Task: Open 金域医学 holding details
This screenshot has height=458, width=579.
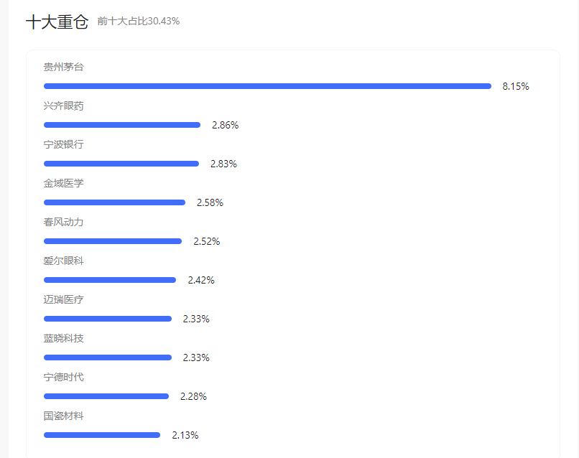Action: point(63,183)
